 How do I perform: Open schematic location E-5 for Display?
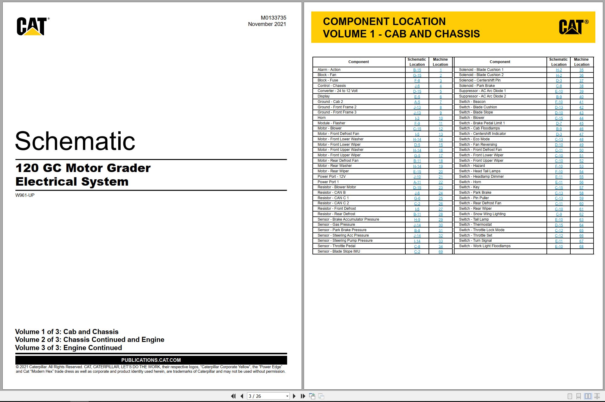pyautogui.click(x=417, y=97)
